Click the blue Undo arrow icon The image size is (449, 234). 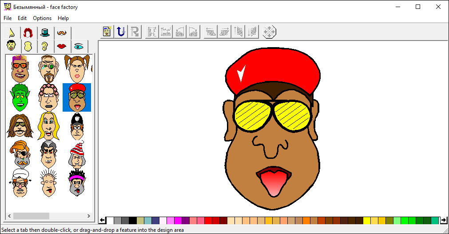pyautogui.click(x=120, y=32)
